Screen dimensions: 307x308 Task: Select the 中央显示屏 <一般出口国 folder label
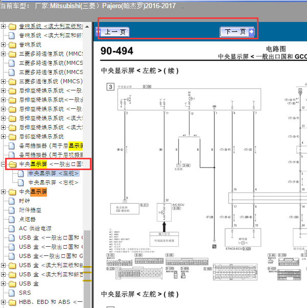(x=51, y=164)
